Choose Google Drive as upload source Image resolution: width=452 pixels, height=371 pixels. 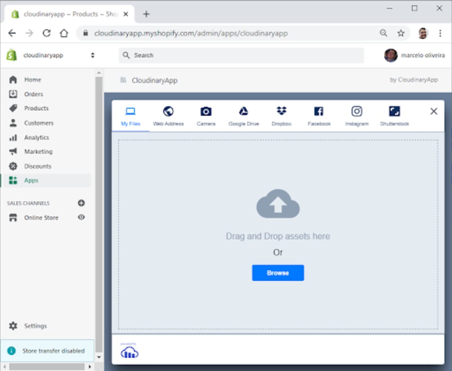244,116
